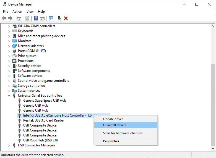
Task: Click the Show/Hide Console Tree toolbar icon
Action: pos(19,18)
